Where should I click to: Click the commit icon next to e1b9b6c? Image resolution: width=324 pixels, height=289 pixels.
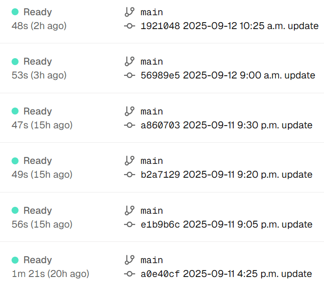[x=129, y=224]
